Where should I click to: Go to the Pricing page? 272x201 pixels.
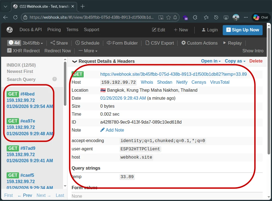point(54,30)
